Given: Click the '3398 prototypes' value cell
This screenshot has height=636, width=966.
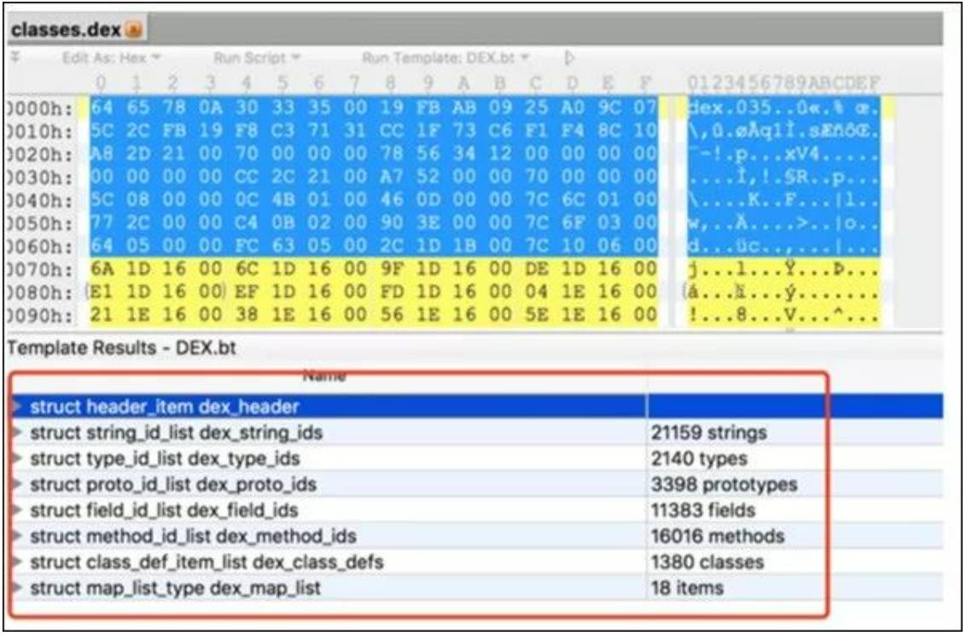Looking at the screenshot, I should point(724,484).
